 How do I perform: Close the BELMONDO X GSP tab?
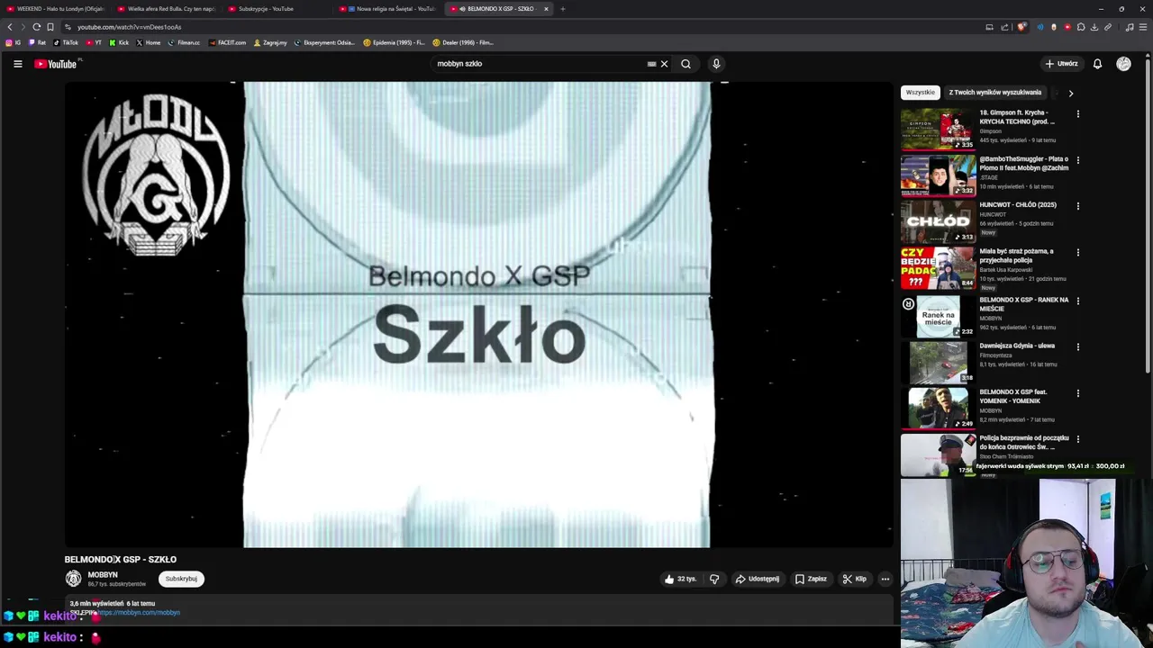[x=546, y=9]
